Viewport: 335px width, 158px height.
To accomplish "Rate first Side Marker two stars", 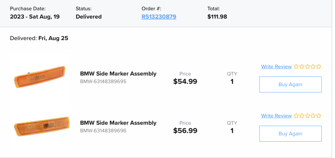I will (x=302, y=67).
